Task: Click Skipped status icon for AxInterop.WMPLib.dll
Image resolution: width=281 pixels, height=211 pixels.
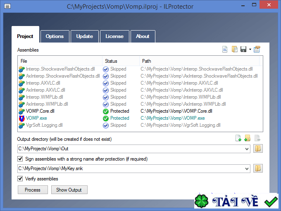Action: coord(106,104)
